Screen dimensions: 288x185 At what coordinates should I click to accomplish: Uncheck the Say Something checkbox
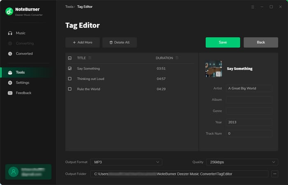70,69
